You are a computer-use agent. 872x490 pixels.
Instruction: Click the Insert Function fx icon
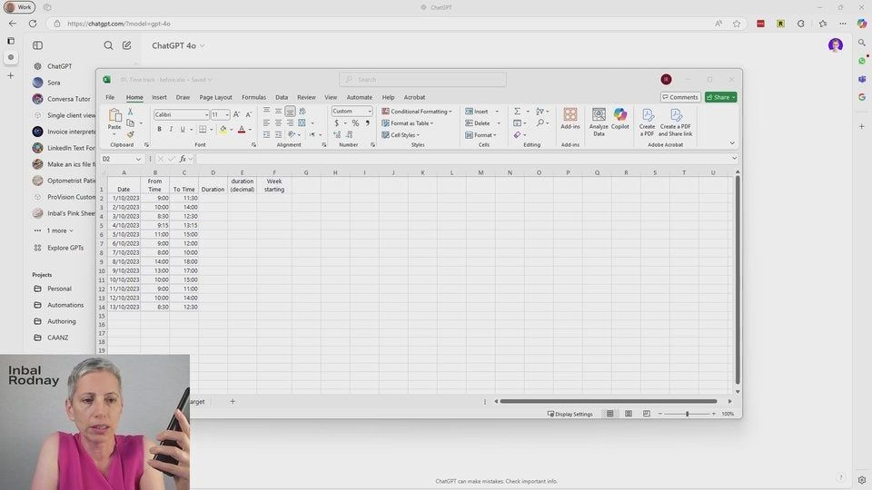pos(183,159)
